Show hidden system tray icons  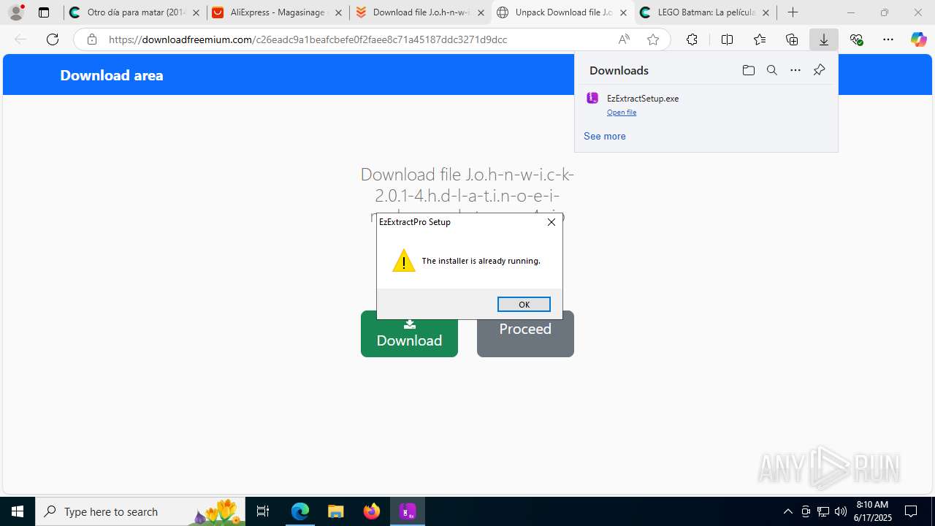[787, 511]
